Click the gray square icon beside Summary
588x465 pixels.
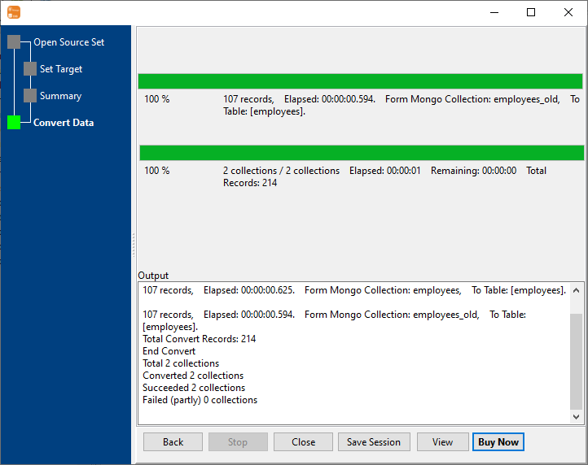[30, 96]
